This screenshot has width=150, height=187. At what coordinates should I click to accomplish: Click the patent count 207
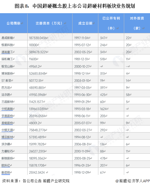103,166
